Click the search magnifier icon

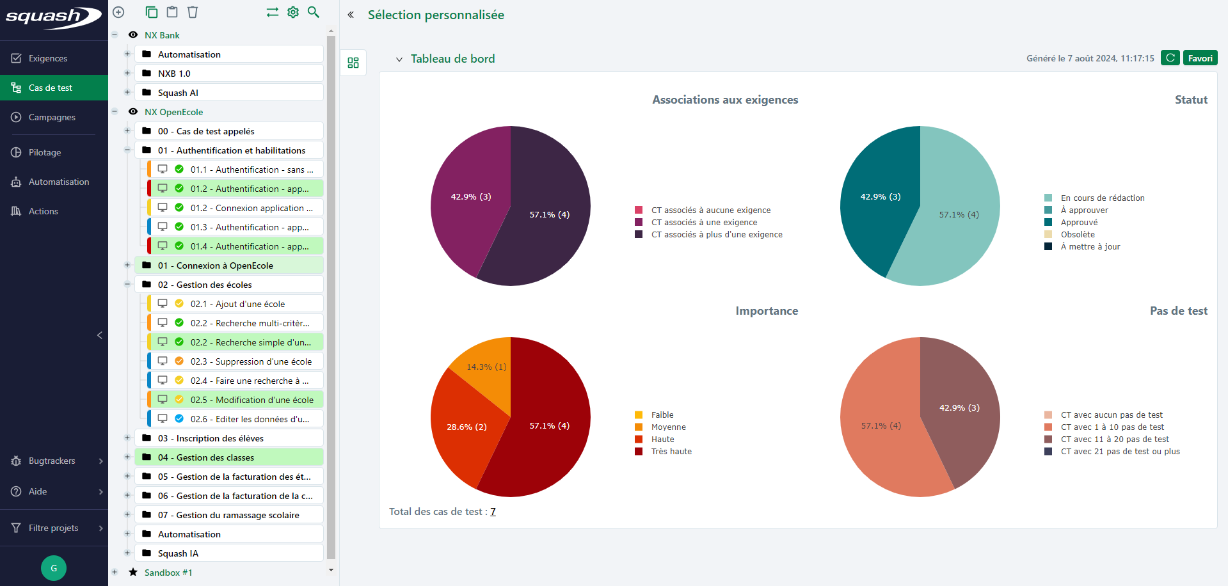click(314, 12)
